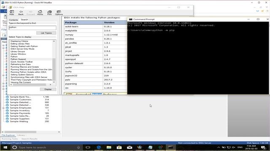Select topic Running Python Scripts within IDEA

click(28, 72)
